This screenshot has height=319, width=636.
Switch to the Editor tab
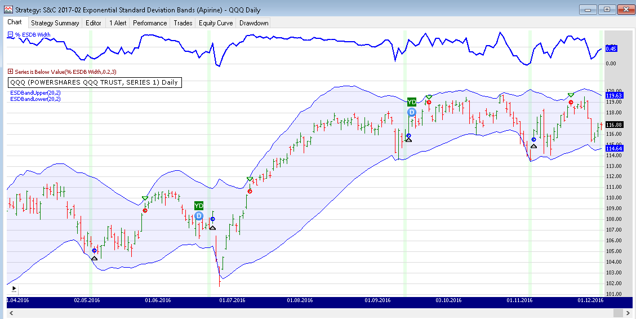click(94, 23)
